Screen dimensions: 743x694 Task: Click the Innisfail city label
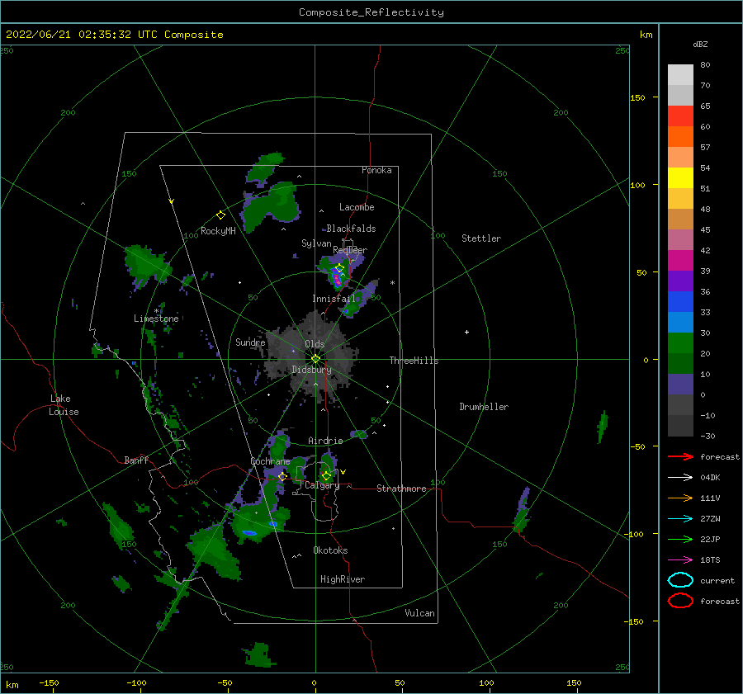(334, 299)
